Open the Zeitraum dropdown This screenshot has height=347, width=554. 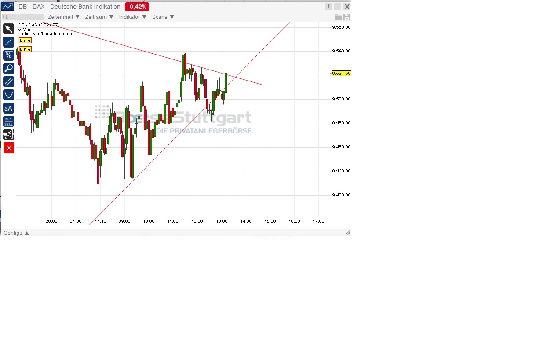click(96, 17)
